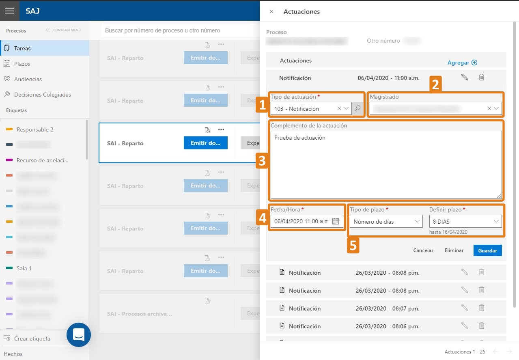Collapse the menu with Contraer menú
The image size is (519, 360).
pyautogui.click(x=63, y=30)
